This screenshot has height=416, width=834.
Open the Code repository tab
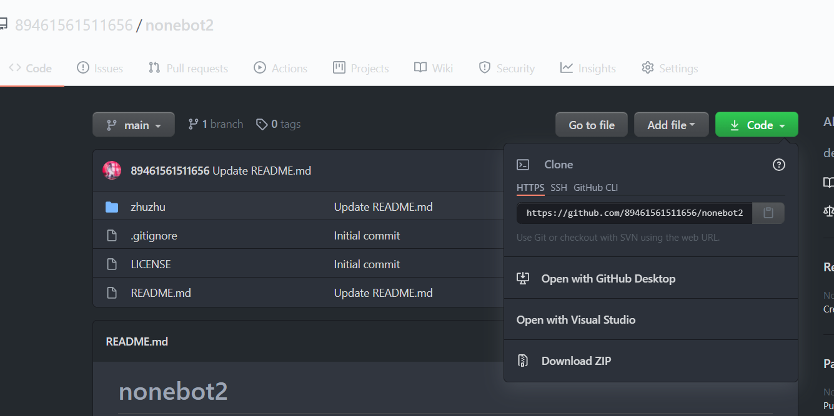(31, 68)
